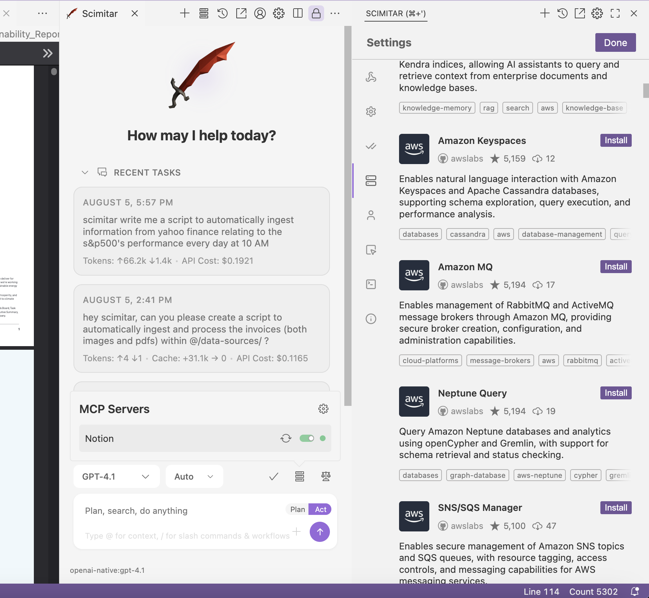The image size is (649, 598).
Task: Open the ellipsis menu left of Scimitar tab
Action: click(x=42, y=14)
